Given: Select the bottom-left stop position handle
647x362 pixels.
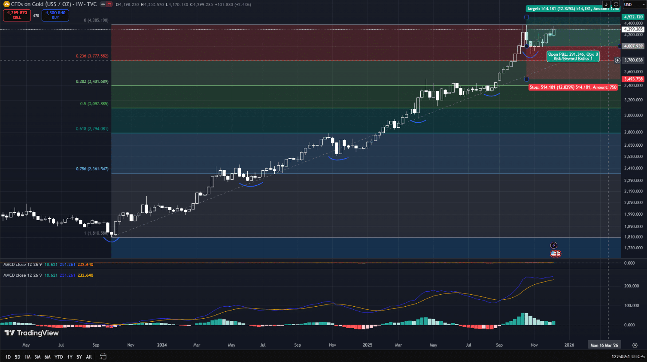Looking at the screenshot, I should [526, 79].
